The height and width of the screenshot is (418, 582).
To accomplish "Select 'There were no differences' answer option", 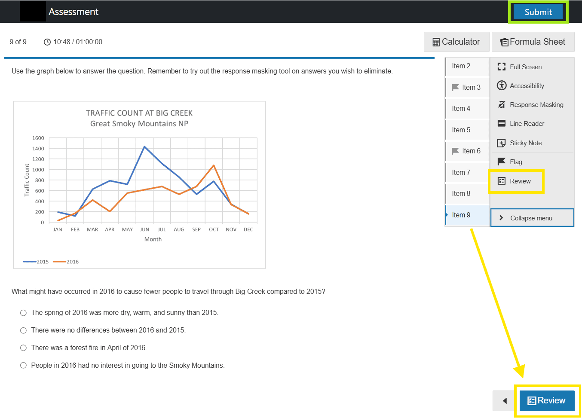I will [x=23, y=330].
